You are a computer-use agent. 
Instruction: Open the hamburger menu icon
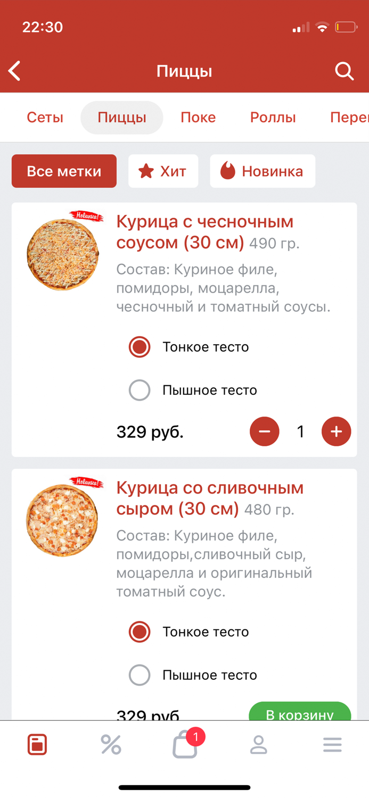(332, 744)
